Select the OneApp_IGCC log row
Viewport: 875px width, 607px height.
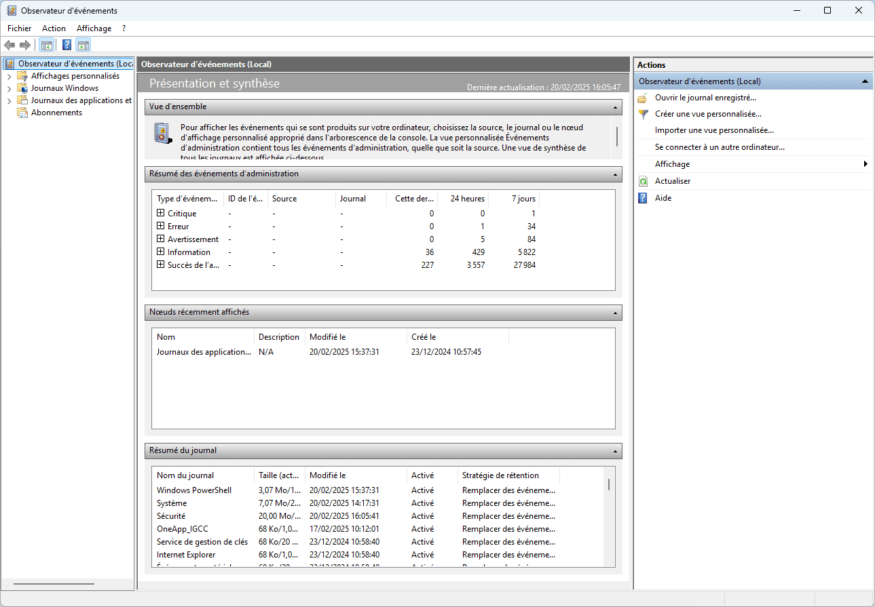(356, 529)
